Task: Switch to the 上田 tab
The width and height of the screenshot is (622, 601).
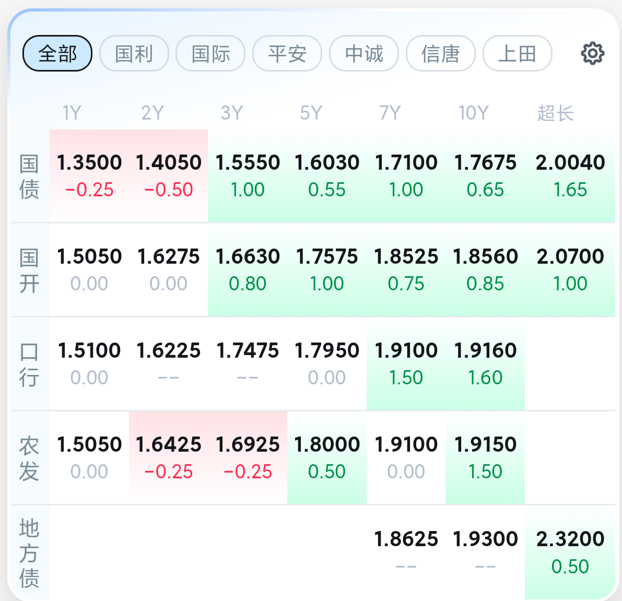Action: (x=517, y=53)
